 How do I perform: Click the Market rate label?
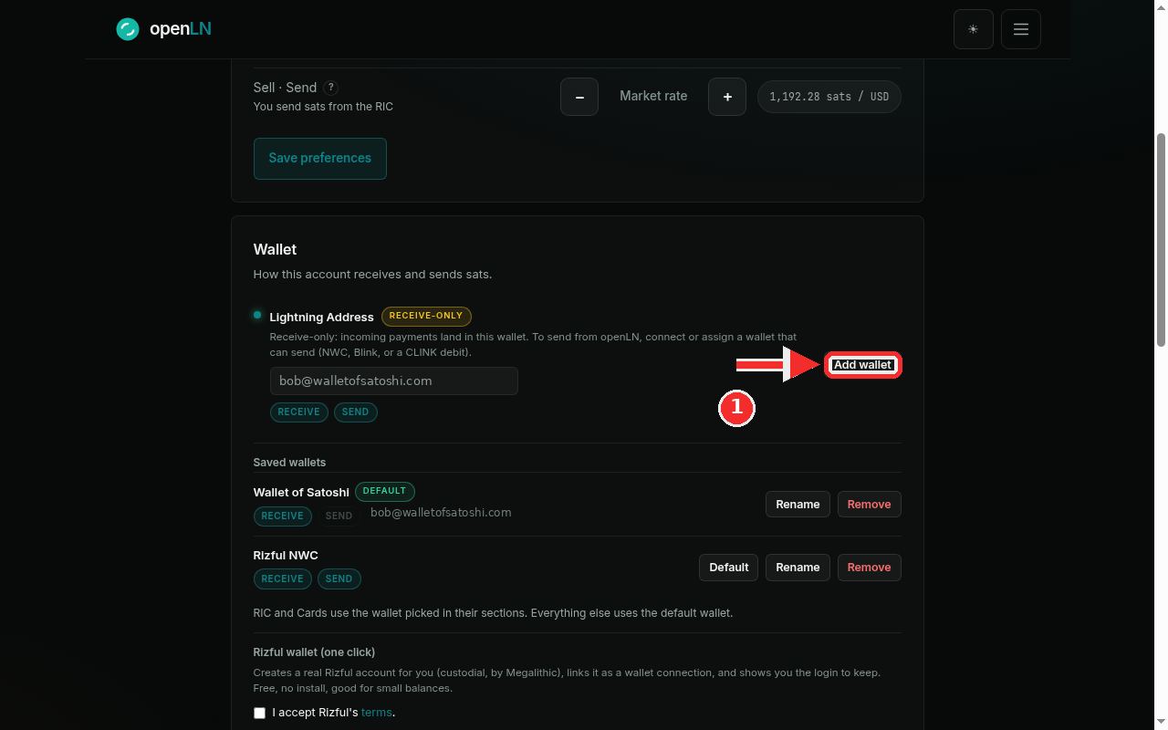point(653,96)
